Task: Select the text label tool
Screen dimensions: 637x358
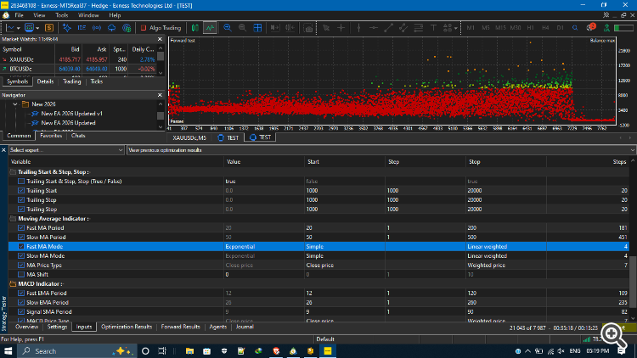Action: click(433, 28)
